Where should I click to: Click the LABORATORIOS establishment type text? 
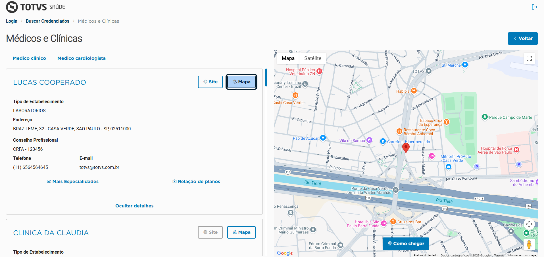pos(29,111)
